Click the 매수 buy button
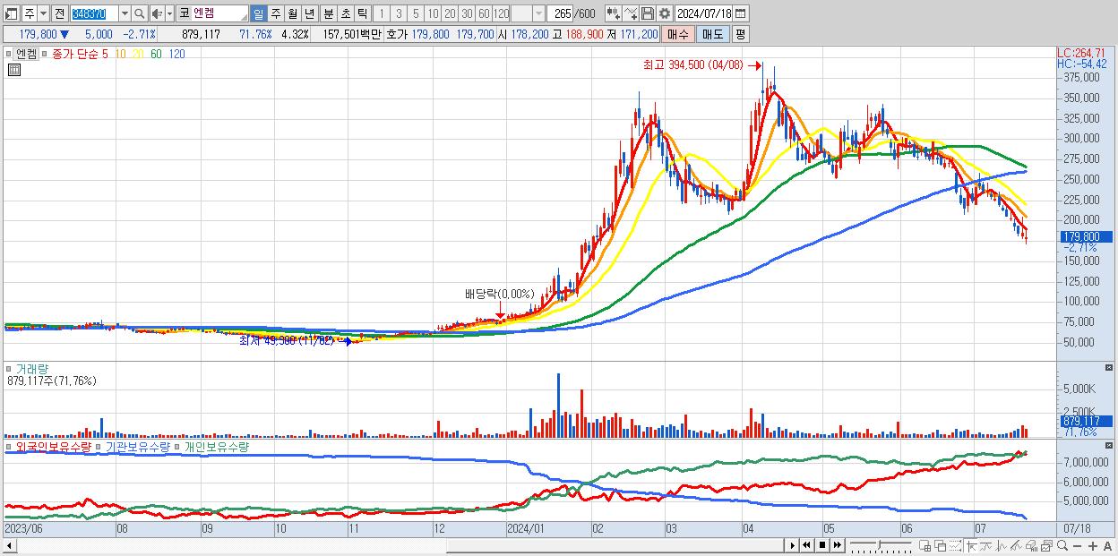1118x556 pixels. pyautogui.click(x=678, y=34)
